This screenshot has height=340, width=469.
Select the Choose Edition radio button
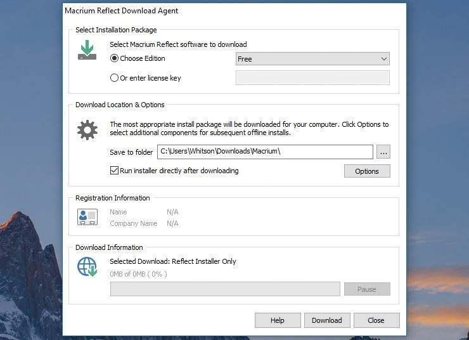click(x=114, y=58)
